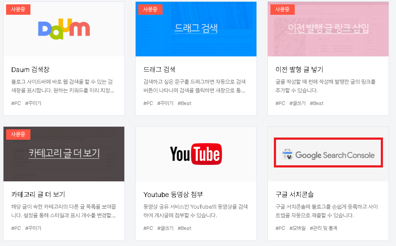Click the 사용중 badge on the Daum card
396x246 pixels.
click(18, 9)
